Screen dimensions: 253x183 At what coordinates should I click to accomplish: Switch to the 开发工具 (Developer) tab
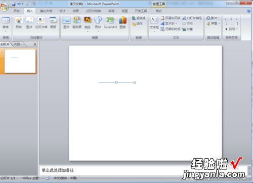[x=141, y=11]
